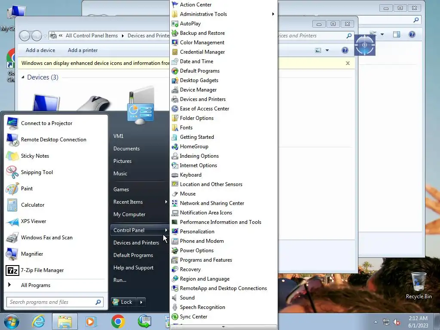This screenshot has width=440, height=330.
Task: Open the VM1 user folder link
Action: pos(119,136)
